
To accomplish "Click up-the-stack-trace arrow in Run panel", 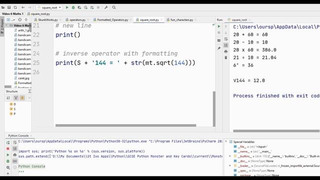I will [x=225, y=26].
